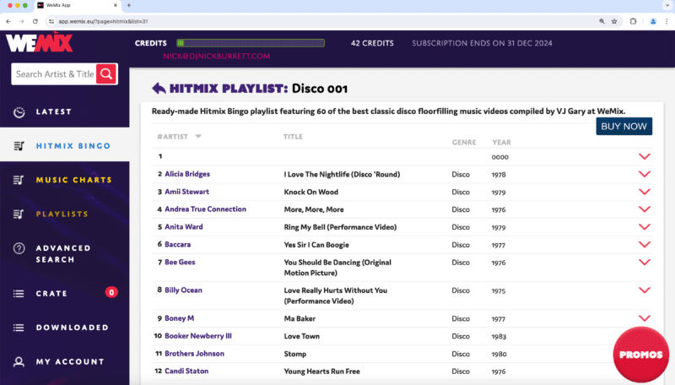Focus the Search Artist & Title field
Viewport: 675px width, 385px height.
(x=54, y=74)
